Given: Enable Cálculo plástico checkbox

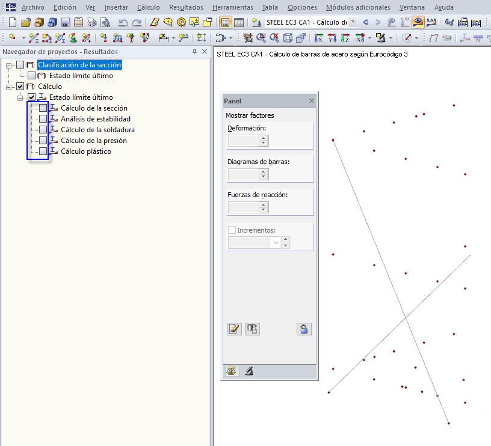Looking at the screenshot, I should [43, 151].
